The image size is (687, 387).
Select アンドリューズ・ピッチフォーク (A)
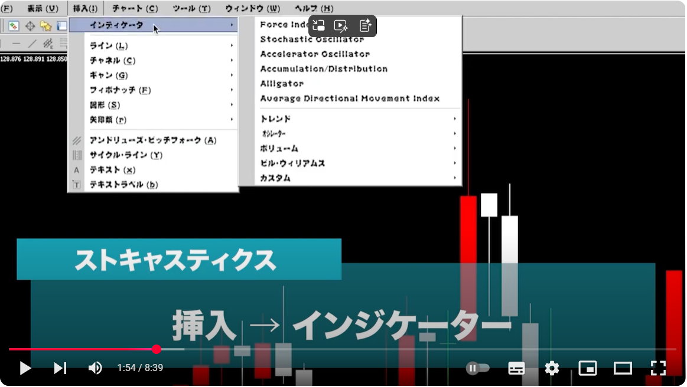click(154, 140)
